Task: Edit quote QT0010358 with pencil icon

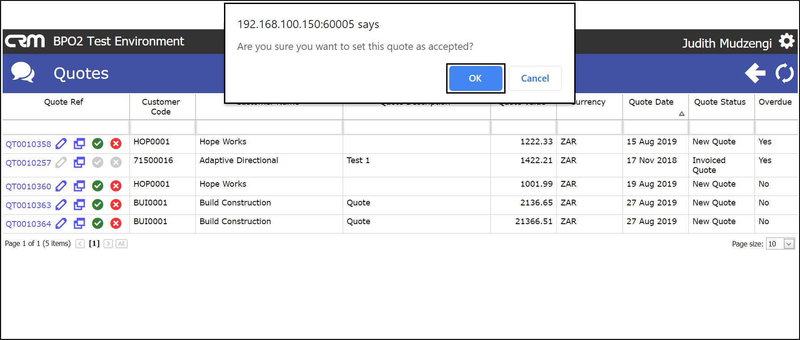Action: coord(61,143)
